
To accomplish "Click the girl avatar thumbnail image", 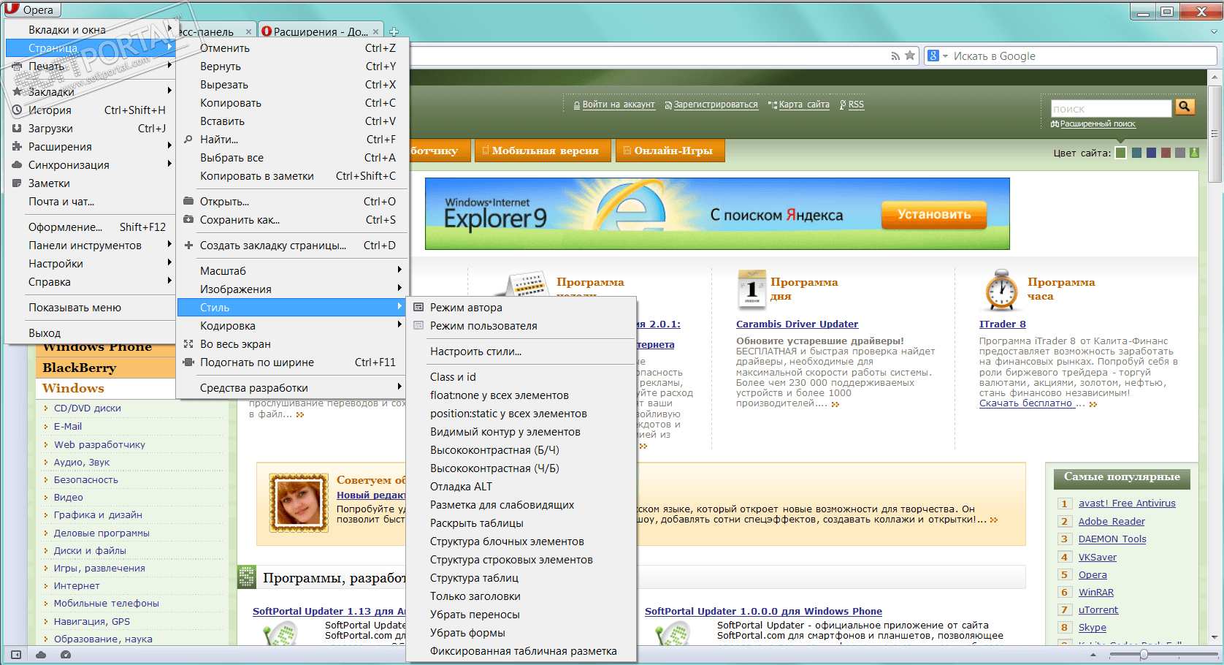I will point(299,501).
